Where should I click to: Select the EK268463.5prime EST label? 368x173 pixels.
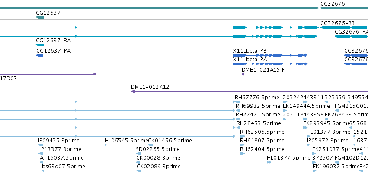tap(346, 115)
